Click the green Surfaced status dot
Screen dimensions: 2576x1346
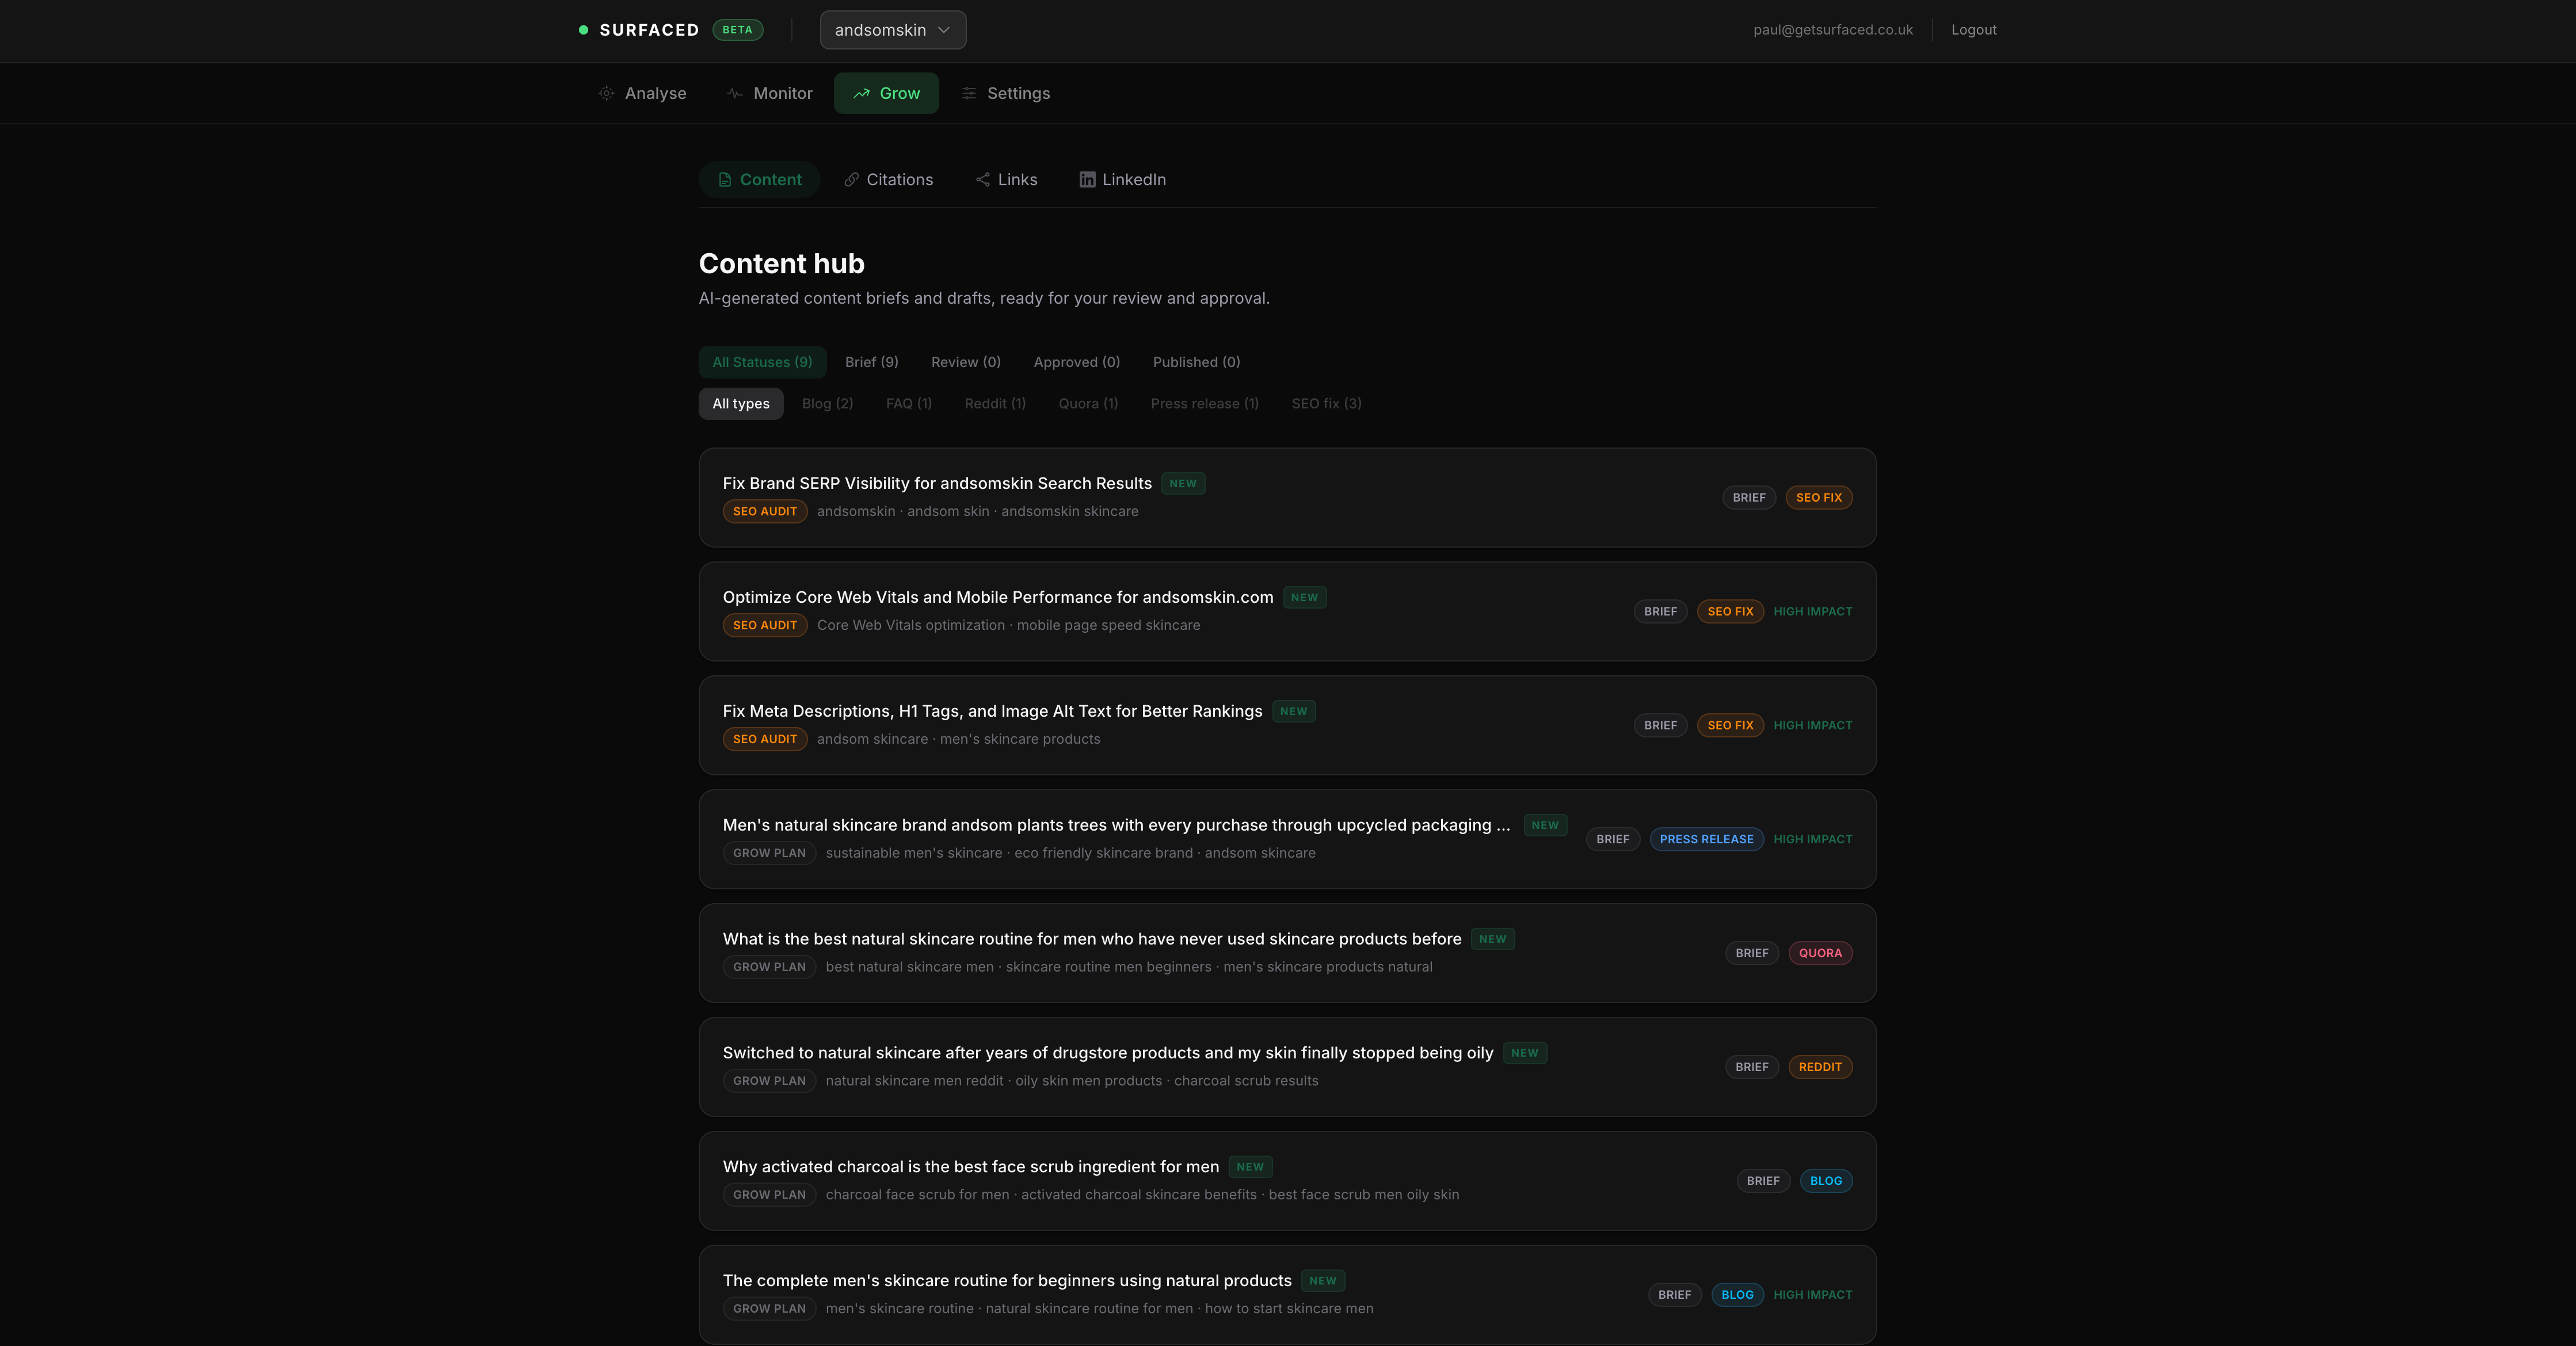coord(583,30)
